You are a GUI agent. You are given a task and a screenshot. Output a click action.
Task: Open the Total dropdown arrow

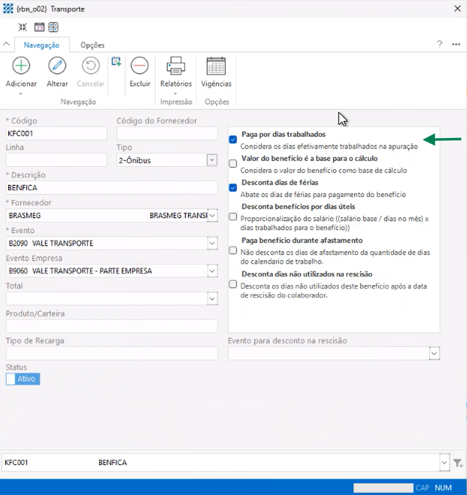[x=212, y=298]
